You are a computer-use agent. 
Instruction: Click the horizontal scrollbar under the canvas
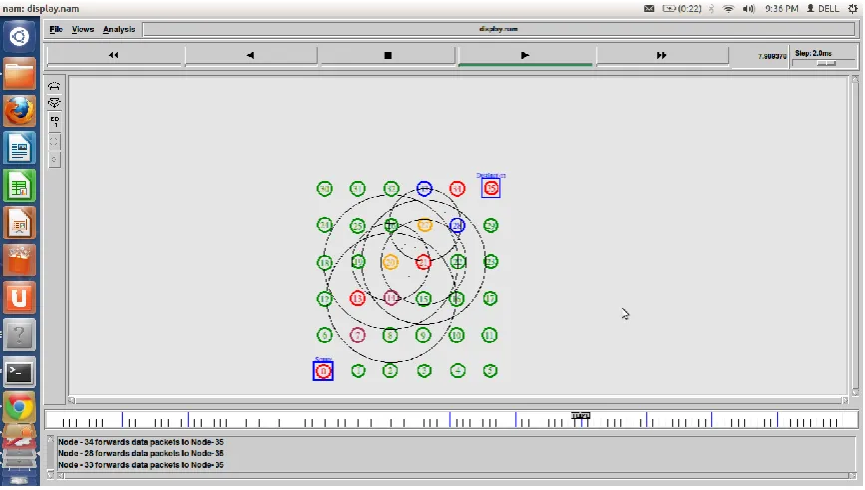pos(458,400)
